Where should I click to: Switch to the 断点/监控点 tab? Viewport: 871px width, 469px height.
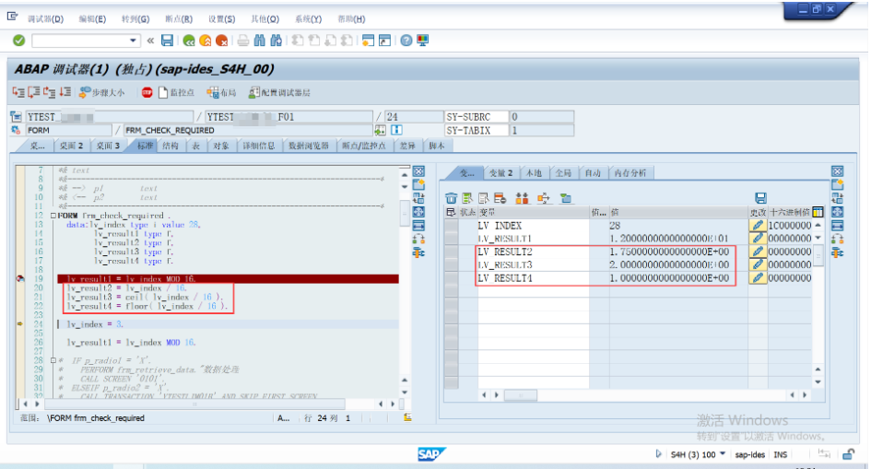click(x=364, y=146)
